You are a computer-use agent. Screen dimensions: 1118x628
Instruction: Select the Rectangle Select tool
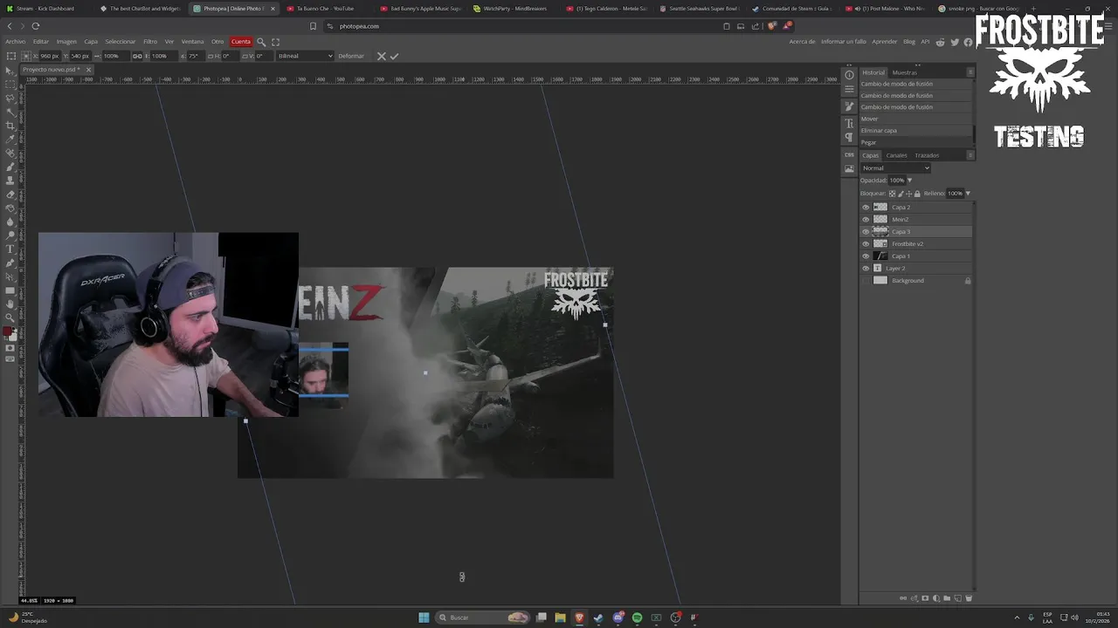pos(10,85)
